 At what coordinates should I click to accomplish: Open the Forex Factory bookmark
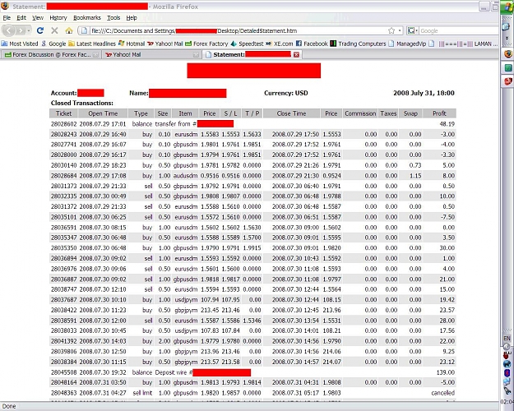pos(206,44)
